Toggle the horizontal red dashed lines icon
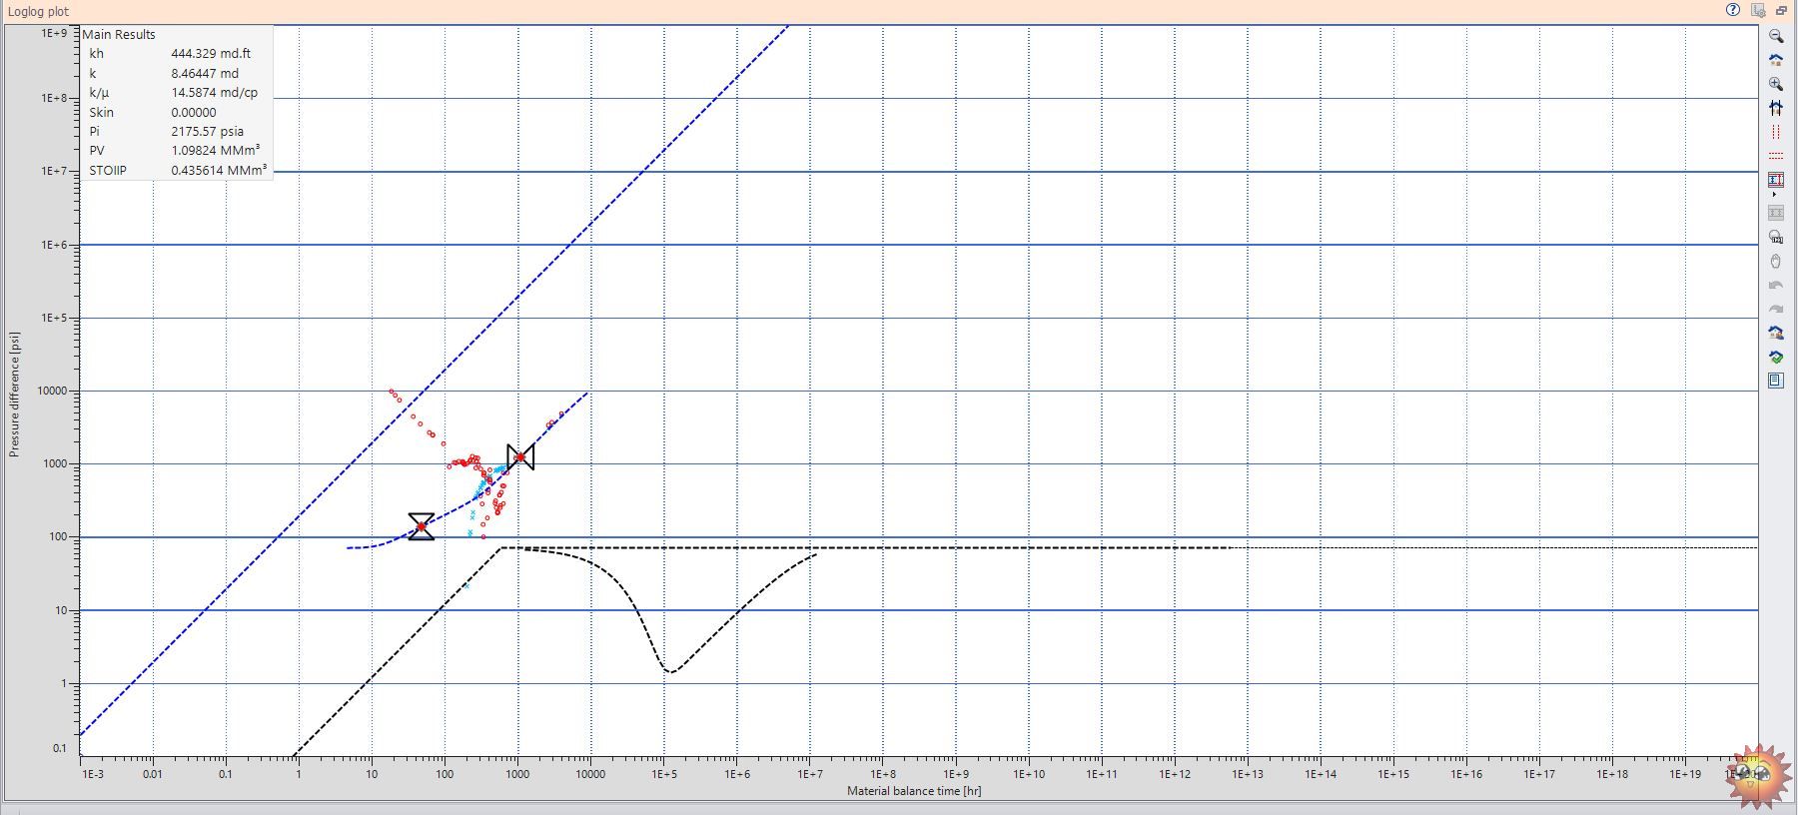Image resolution: width=1798 pixels, height=815 pixels. pos(1776,156)
